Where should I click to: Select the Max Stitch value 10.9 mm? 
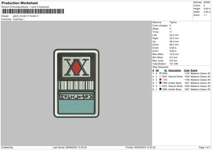point(174,54)
